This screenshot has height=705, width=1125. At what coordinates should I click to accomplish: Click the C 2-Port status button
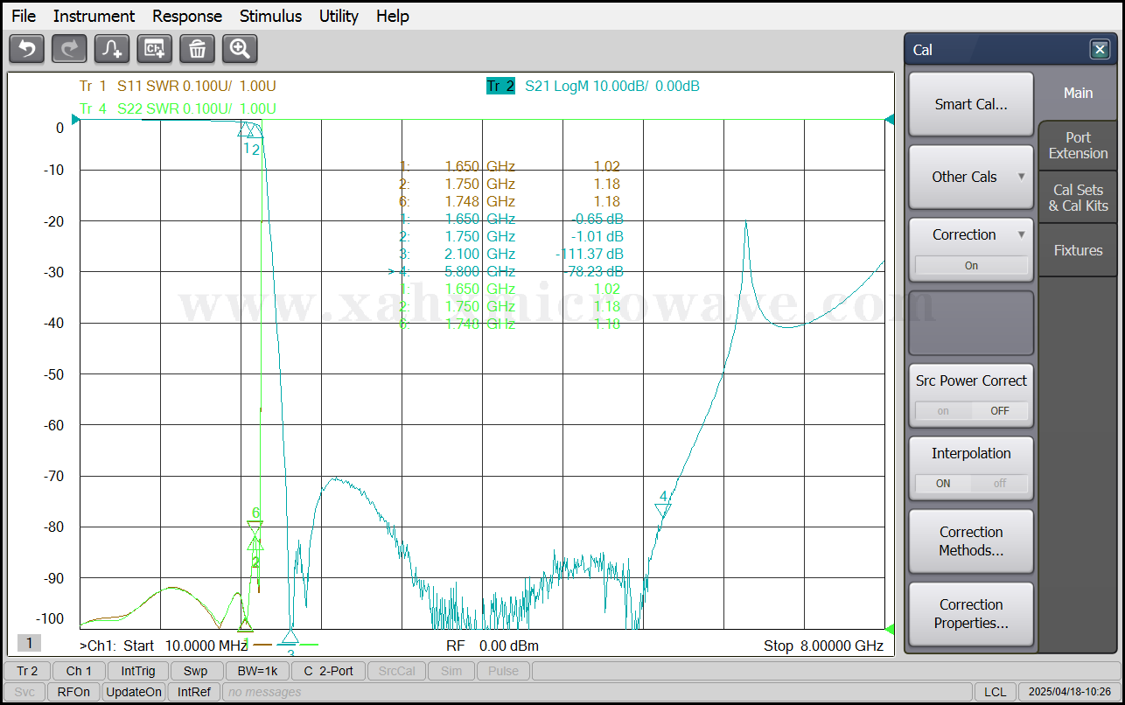click(x=329, y=671)
